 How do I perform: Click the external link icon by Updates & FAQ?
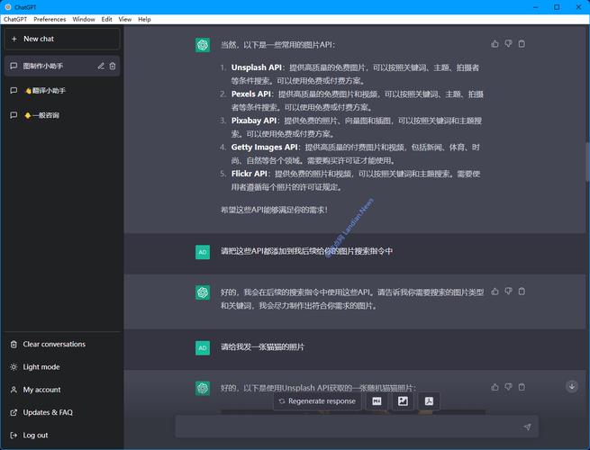coord(14,412)
